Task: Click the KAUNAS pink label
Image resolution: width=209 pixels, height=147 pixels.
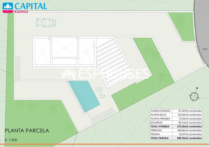Action: pos(21,12)
